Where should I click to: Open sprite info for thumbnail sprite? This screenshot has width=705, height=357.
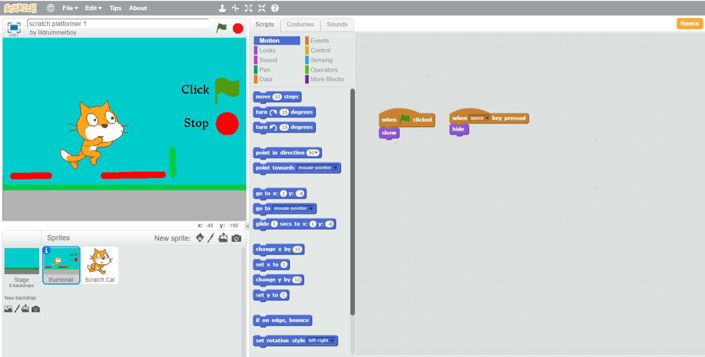point(46,250)
